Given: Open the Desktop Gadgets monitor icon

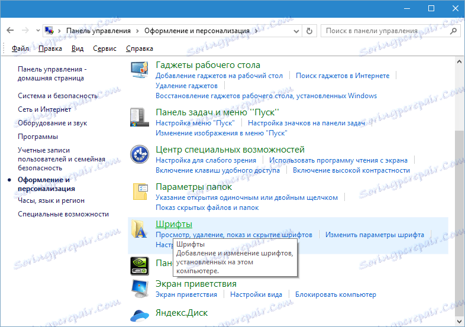Looking at the screenshot, I should click(x=140, y=70).
